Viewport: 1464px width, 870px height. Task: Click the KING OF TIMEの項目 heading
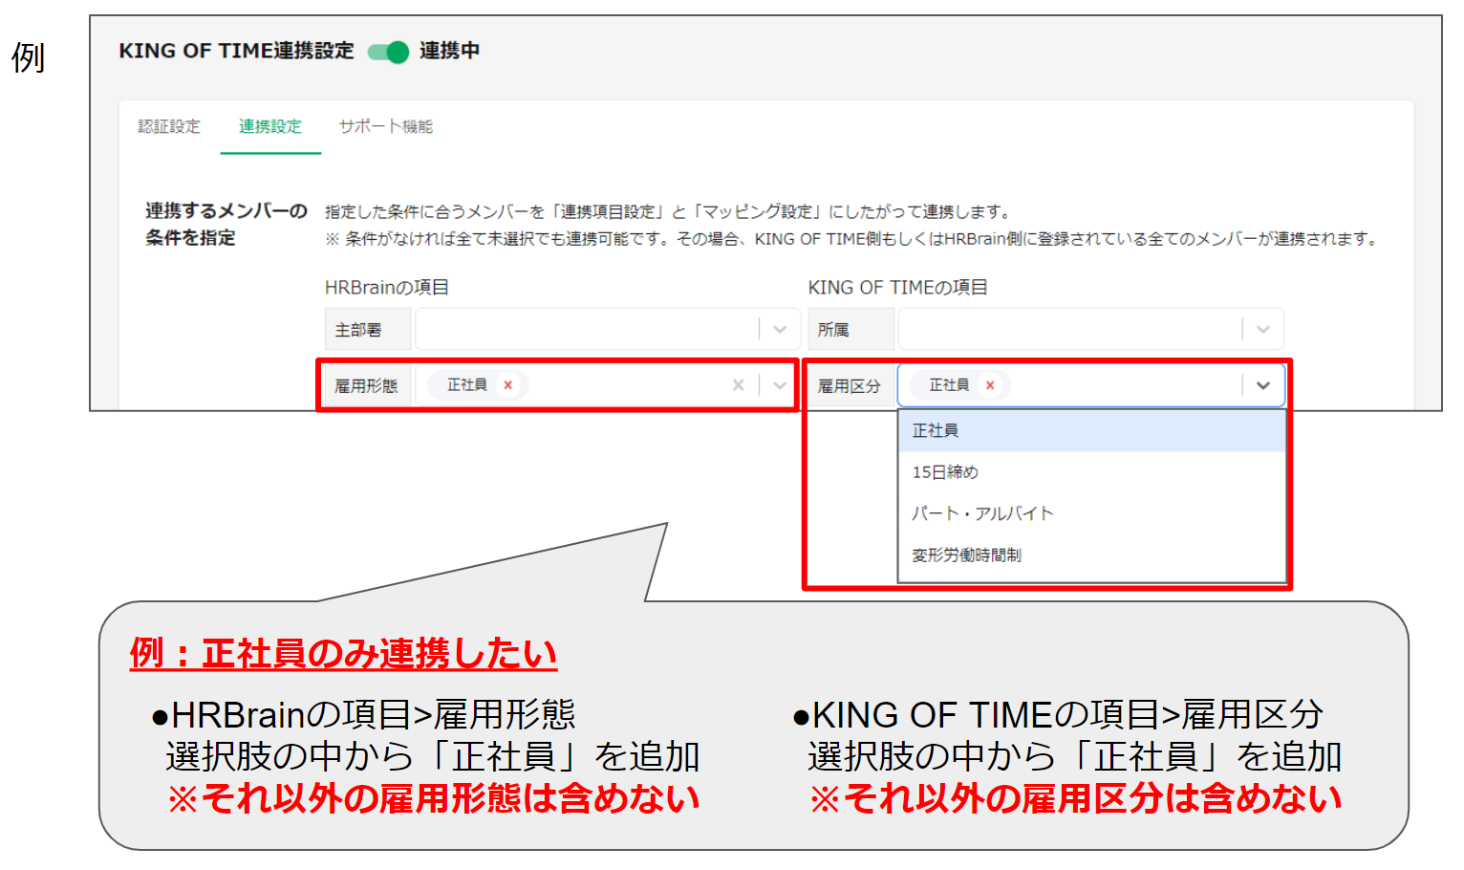[x=898, y=287]
